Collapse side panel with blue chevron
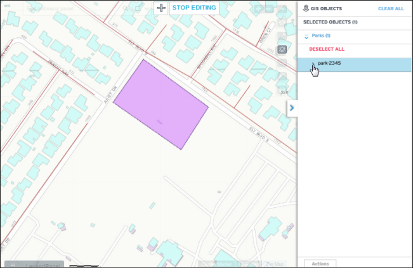 [291, 108]
